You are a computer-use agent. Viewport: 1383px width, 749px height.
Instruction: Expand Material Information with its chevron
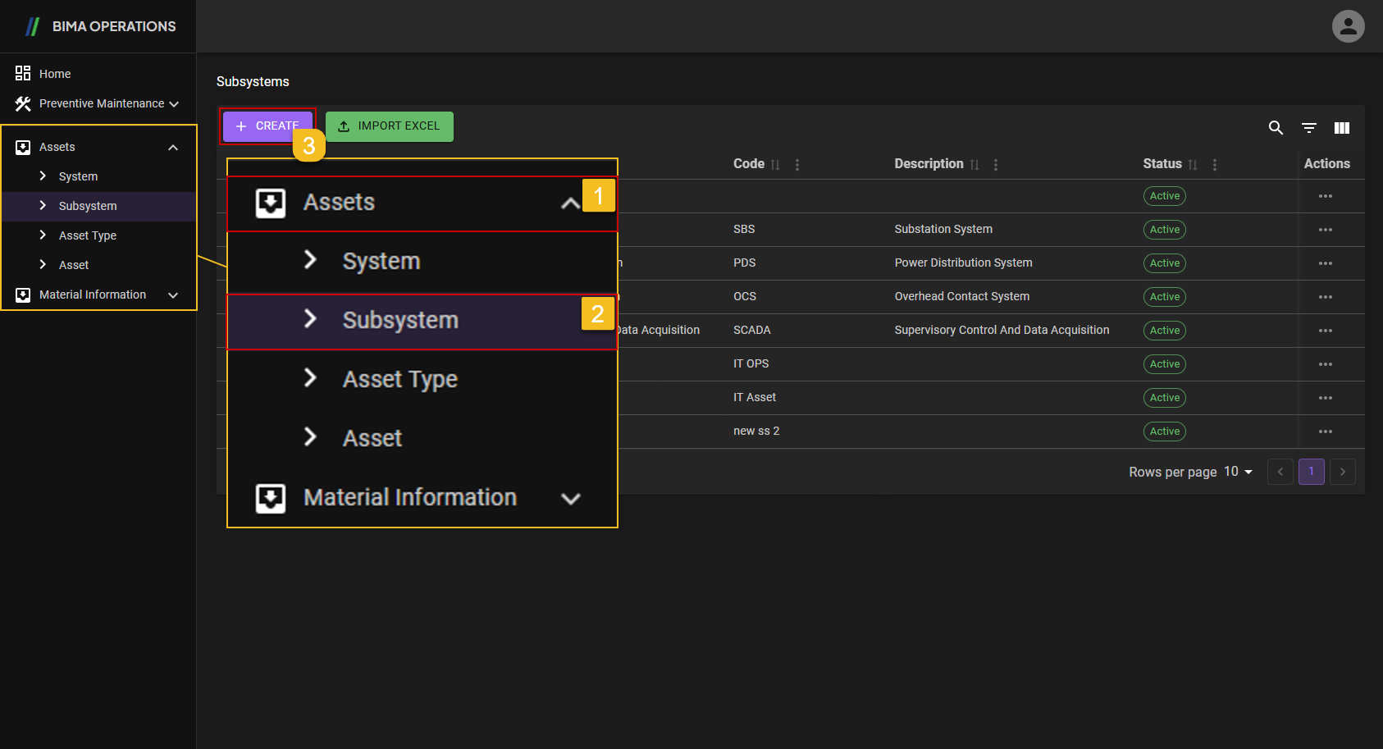pos(570,498)
